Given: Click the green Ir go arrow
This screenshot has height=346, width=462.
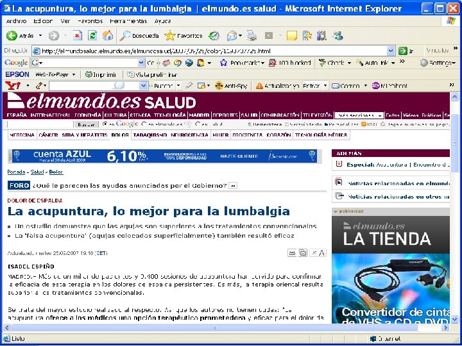Looking at the screenshot, I should tap(403, 51).
